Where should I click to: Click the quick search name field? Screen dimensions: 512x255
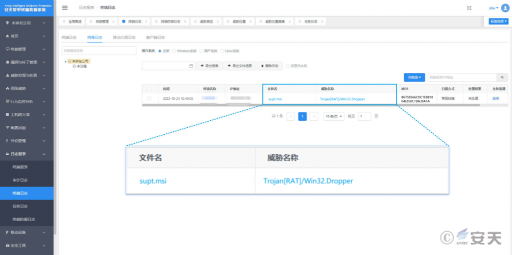pyautogui.click(x=99, y=51)
